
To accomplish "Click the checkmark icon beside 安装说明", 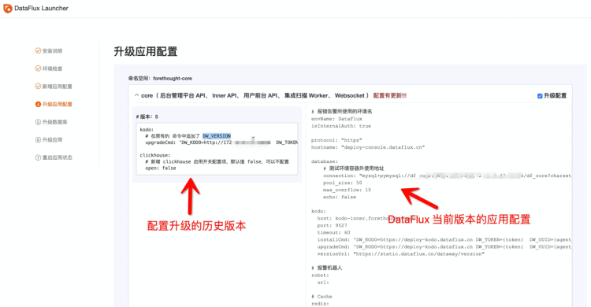I will pyautogui.click(x=38, y=50).
